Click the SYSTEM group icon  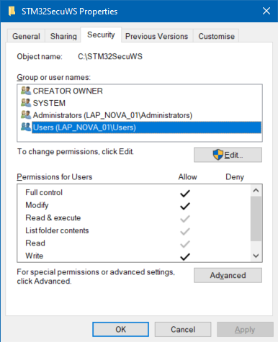tap(26, 103)
